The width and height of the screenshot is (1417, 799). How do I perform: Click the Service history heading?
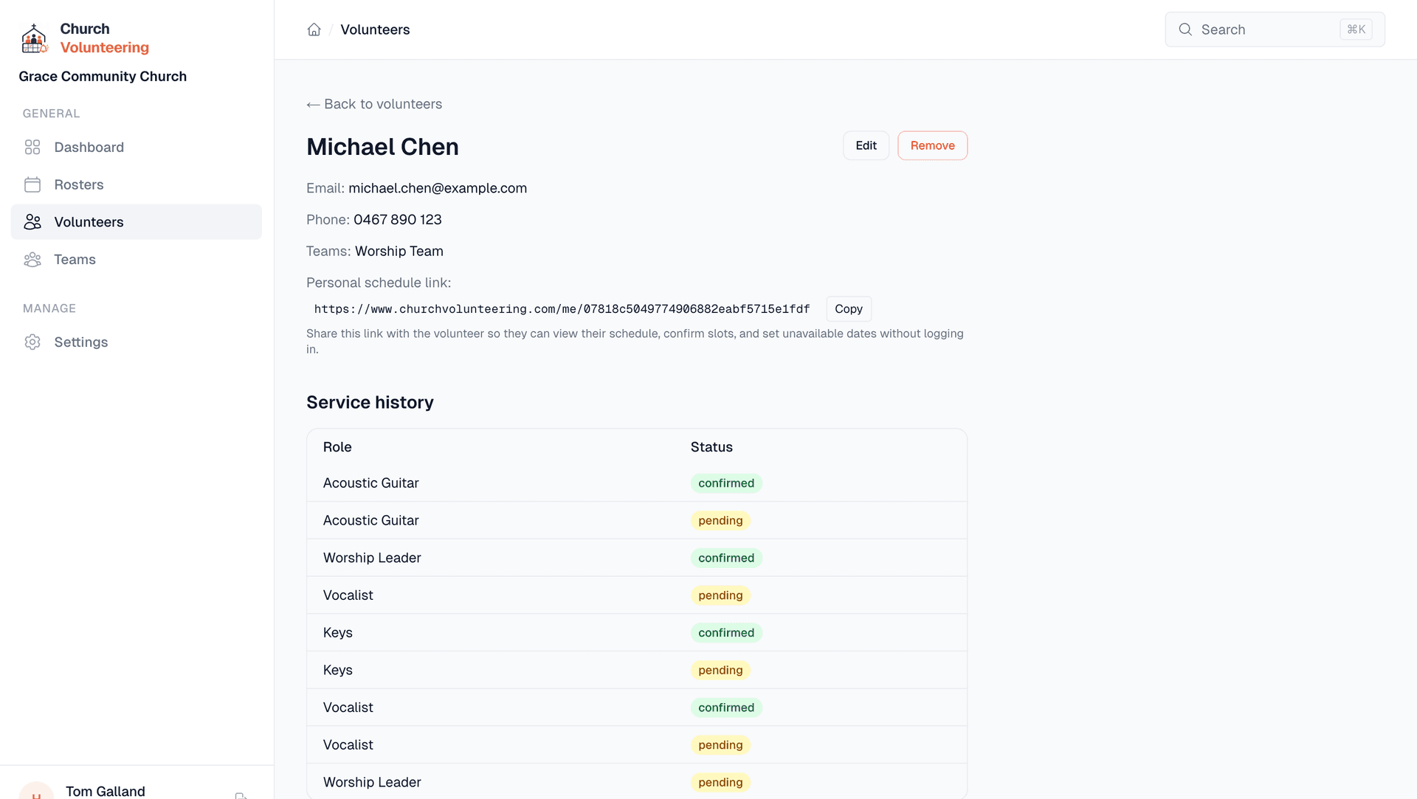click(x=370, y=403)
